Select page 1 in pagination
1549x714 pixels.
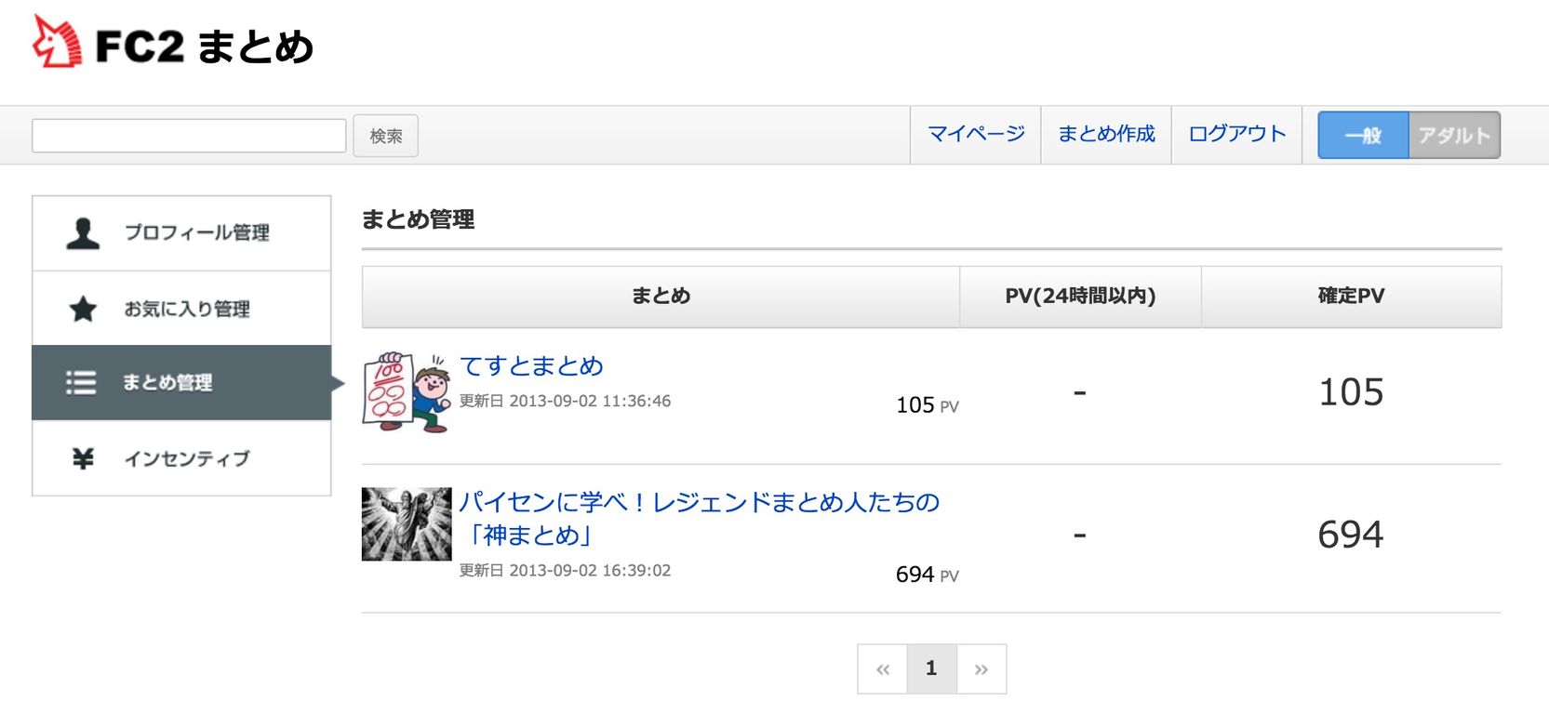pos(931,669)
